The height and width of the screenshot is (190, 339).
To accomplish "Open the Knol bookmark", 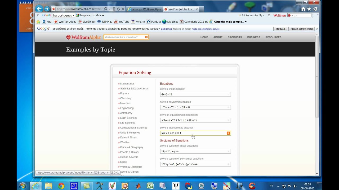I will pos(47,22).
